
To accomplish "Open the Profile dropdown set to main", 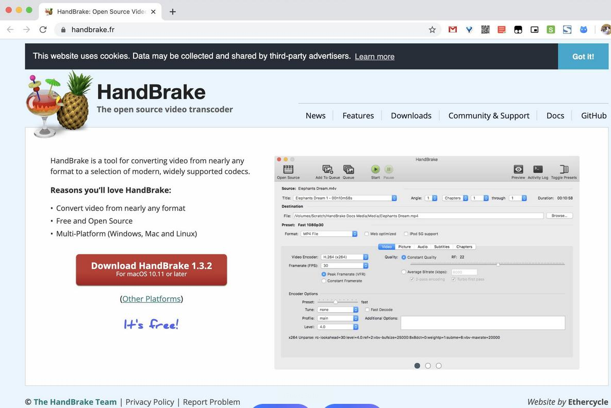I will (337, 318).
